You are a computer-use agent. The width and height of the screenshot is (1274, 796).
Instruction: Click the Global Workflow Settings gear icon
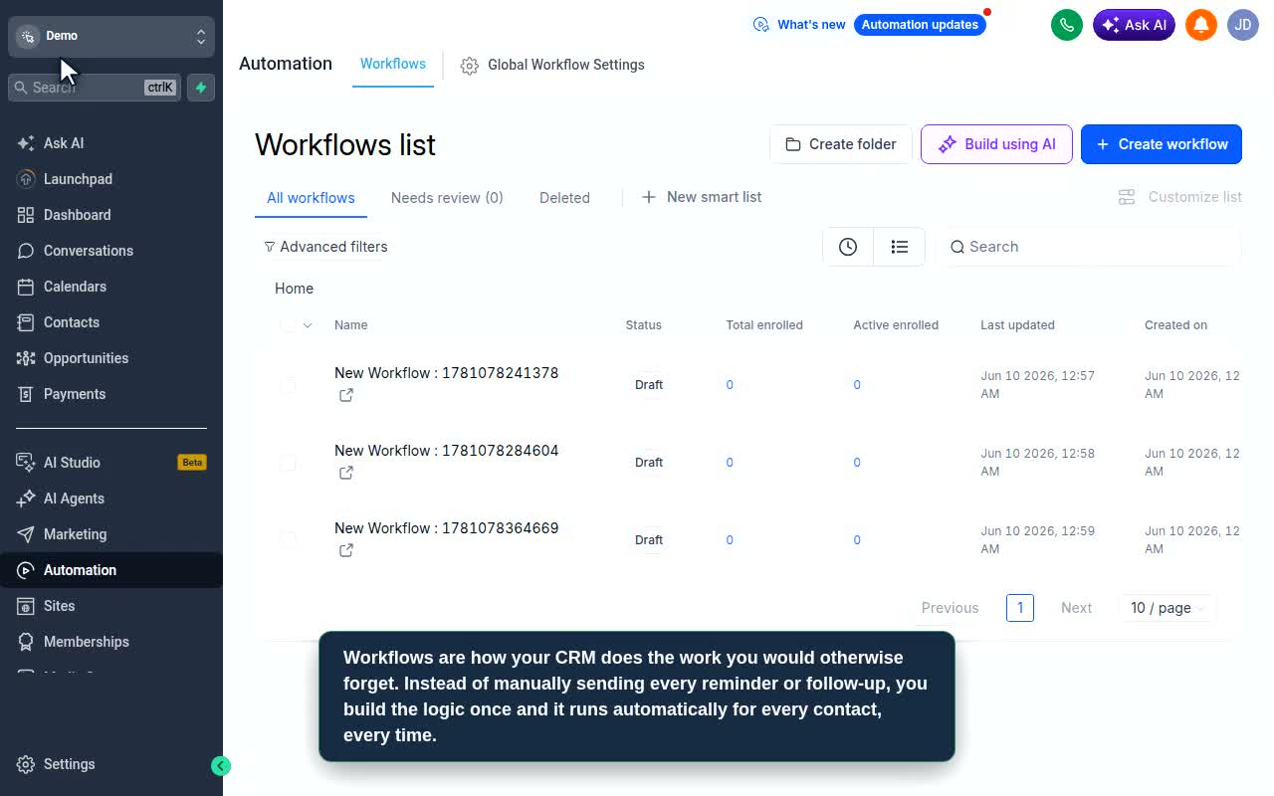tap(470, 66)
